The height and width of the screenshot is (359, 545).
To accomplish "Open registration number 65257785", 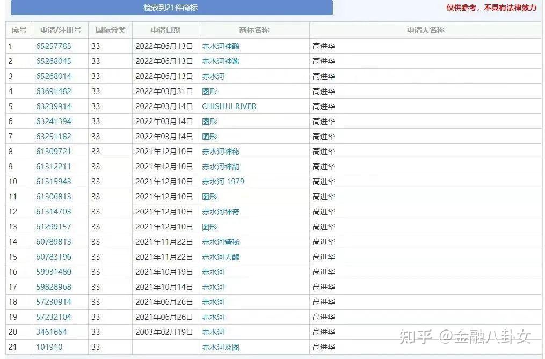I will [54, 46].
